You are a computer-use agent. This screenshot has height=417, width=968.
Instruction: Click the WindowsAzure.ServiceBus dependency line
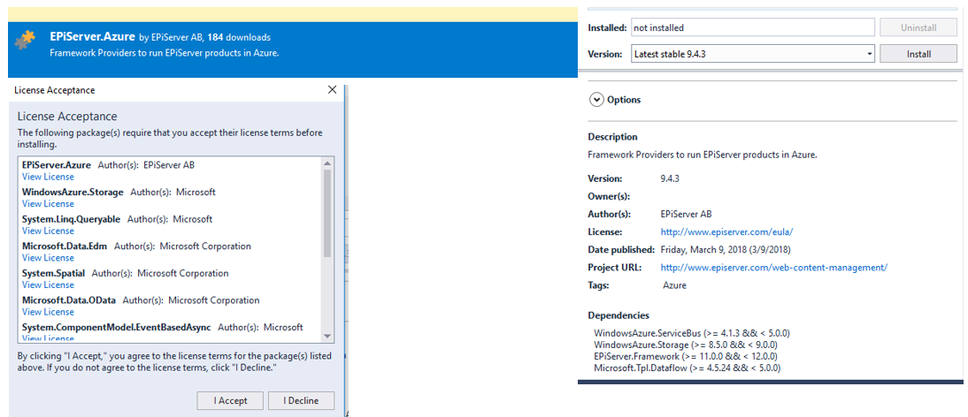coord(692,333)
